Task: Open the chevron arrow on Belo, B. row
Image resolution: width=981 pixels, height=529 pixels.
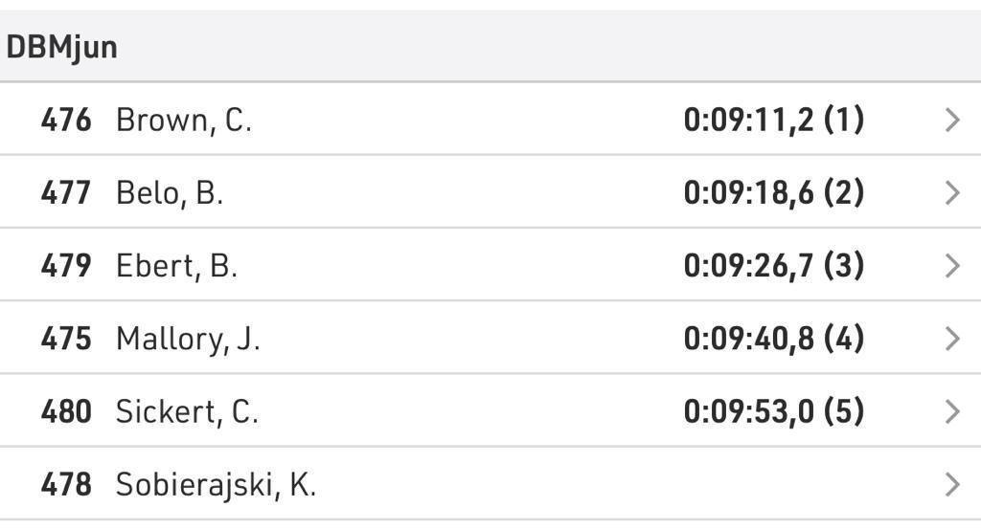Action: coord(951,193)
